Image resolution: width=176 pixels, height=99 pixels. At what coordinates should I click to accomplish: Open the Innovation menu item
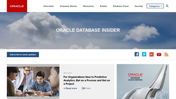coord(48,6)
